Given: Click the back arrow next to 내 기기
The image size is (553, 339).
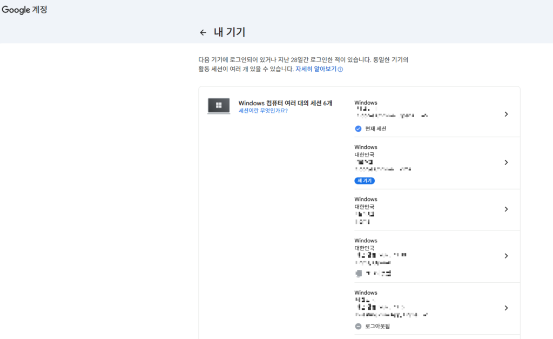Looking at the screenshot, I should (x=203, y=32).
